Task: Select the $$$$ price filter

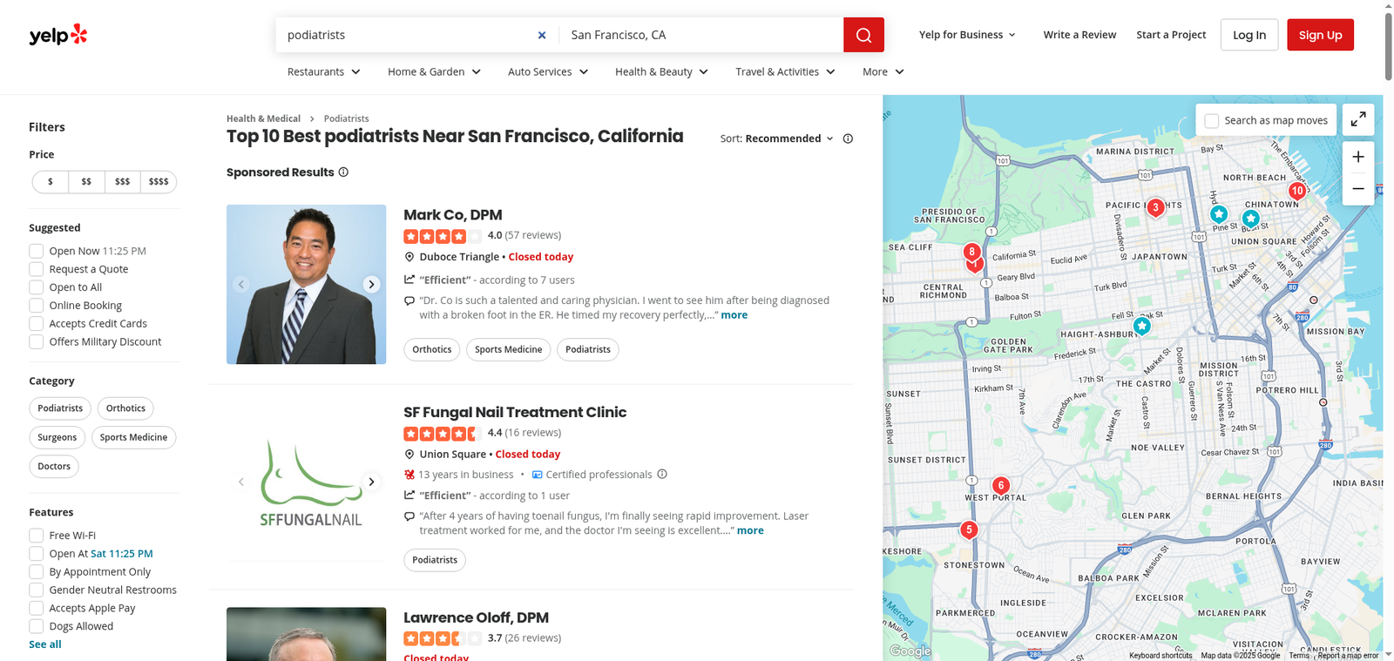Action: 159,182
